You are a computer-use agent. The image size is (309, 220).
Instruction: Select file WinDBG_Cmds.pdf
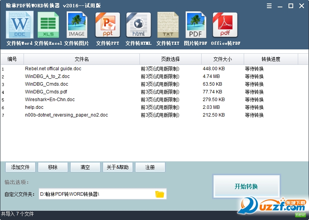(x=46, y=92)
